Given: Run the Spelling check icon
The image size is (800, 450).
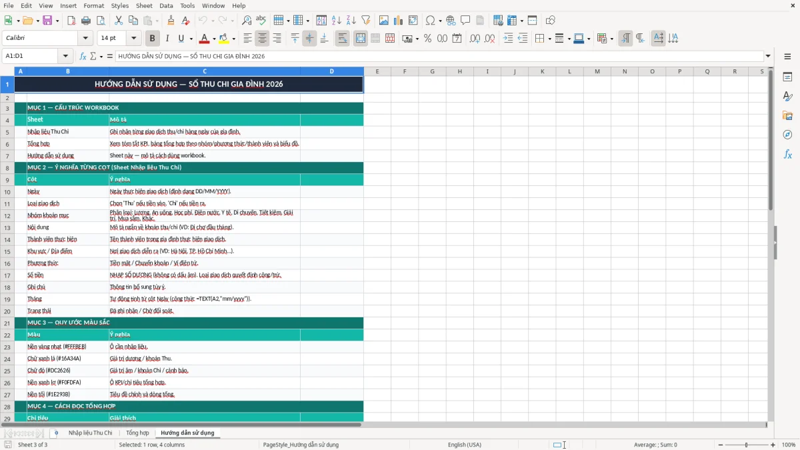Looking at the screenshot, I should coord(261,21).
